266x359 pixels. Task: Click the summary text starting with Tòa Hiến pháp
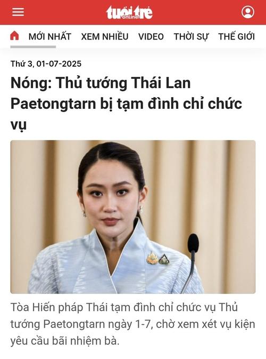[132, 324]
